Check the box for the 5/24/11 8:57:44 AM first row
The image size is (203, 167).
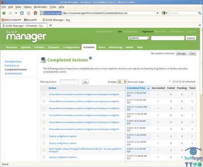coord(44,122)
